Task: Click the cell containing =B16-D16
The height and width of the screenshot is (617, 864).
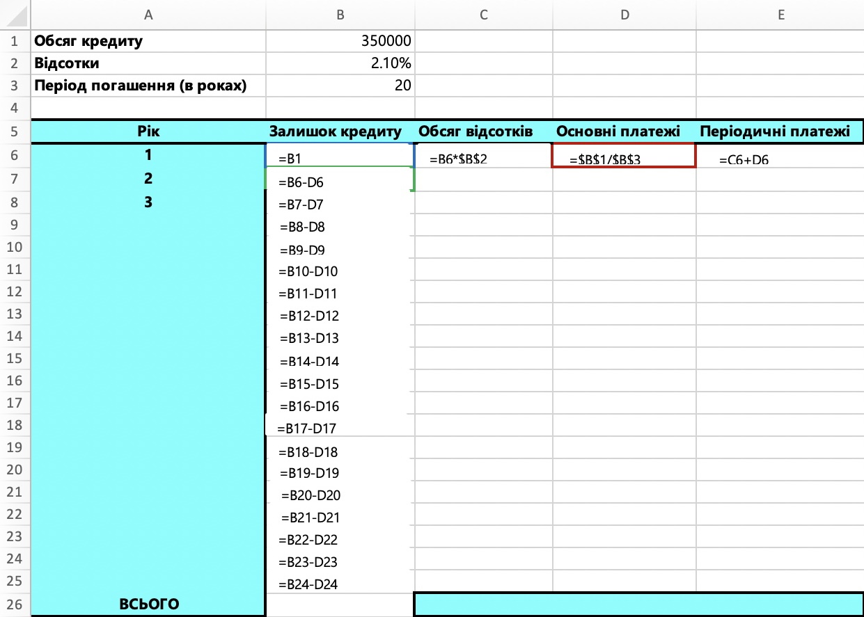Action: (x=340, y=404)
